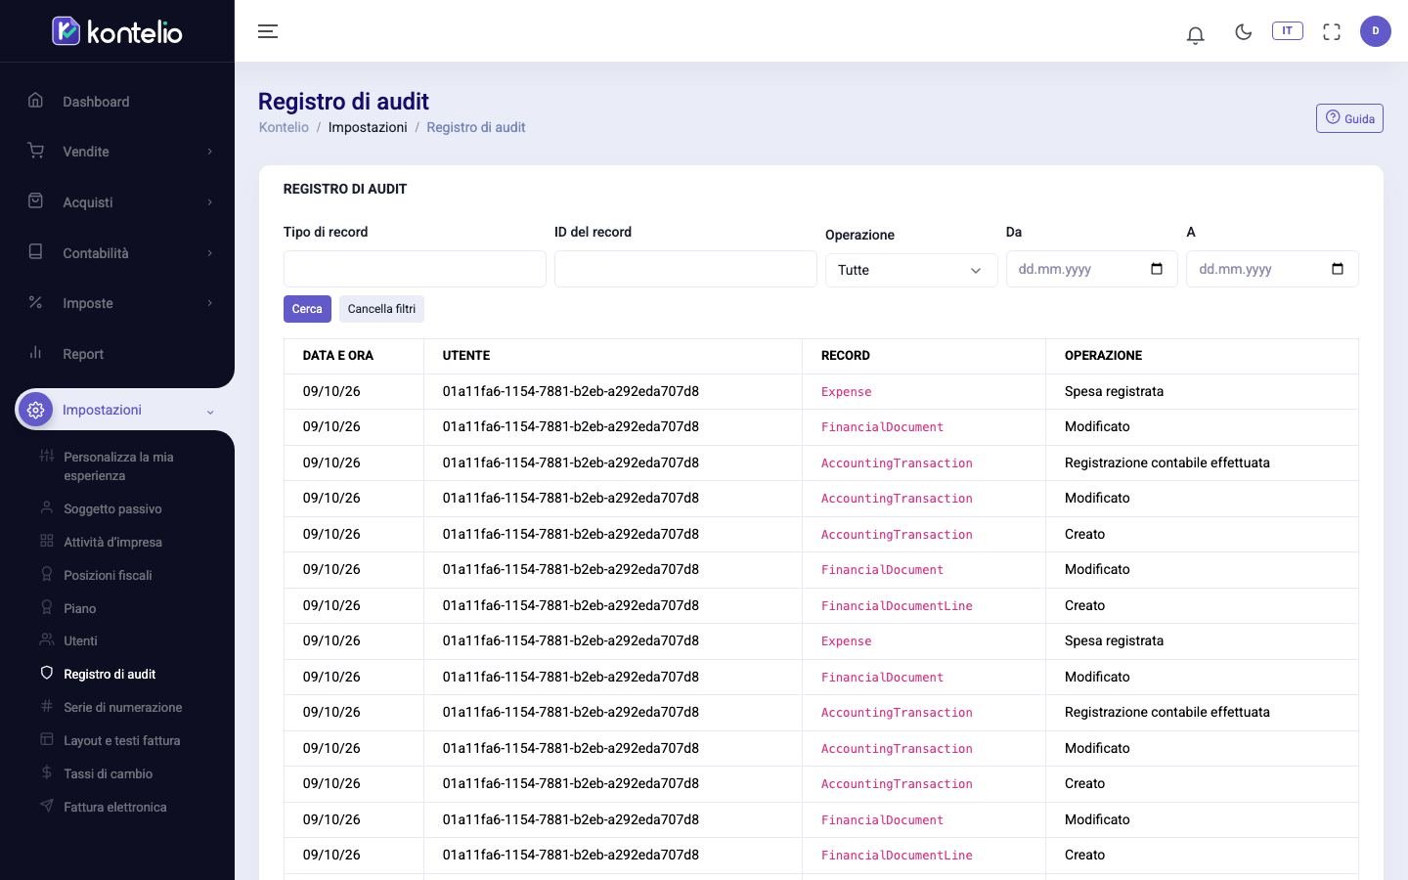Expand the Vendite menu
This screenshot has height=880, width=1408.
coord(117,152)
